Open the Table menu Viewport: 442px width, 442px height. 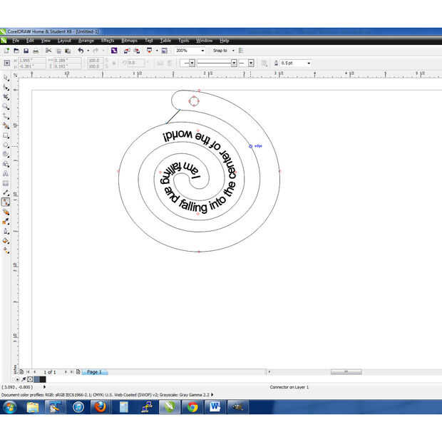165,41
